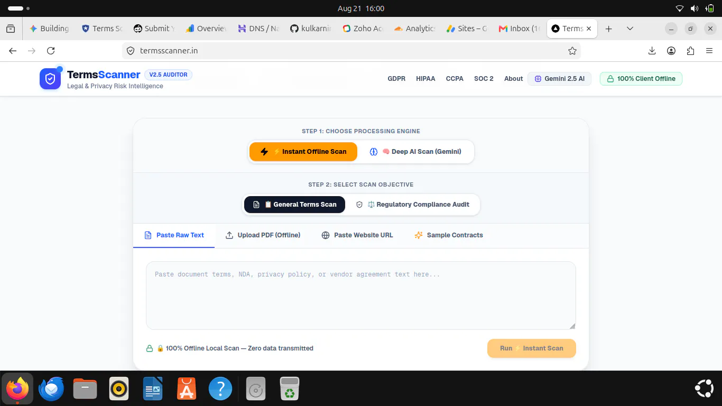Open the Activities workspace indicator

click(19, 8)
